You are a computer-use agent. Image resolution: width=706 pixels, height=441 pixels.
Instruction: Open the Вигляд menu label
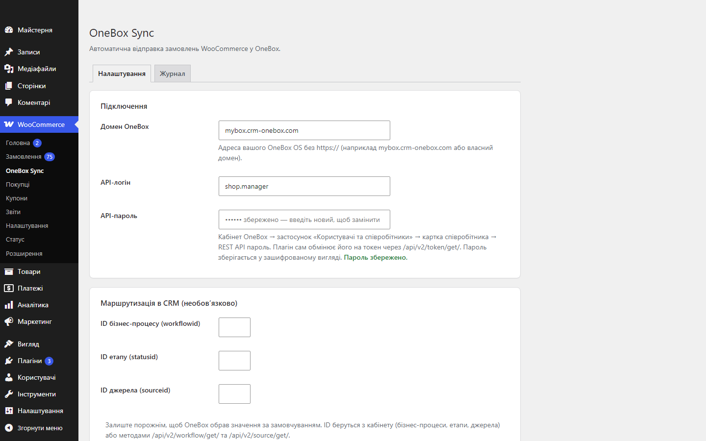[x=28, y=344]
